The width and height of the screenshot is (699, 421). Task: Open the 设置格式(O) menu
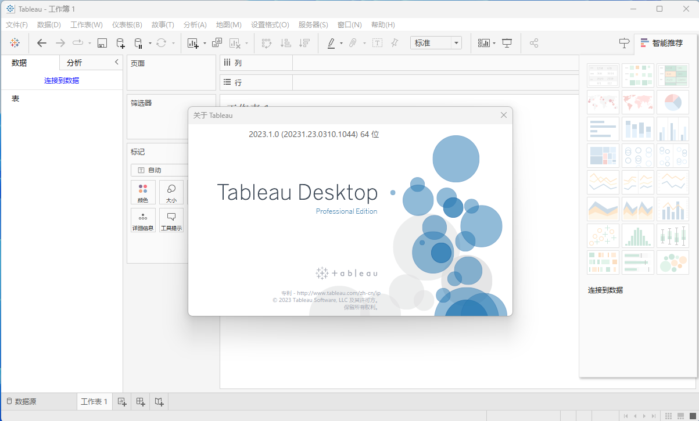[270, 25]
